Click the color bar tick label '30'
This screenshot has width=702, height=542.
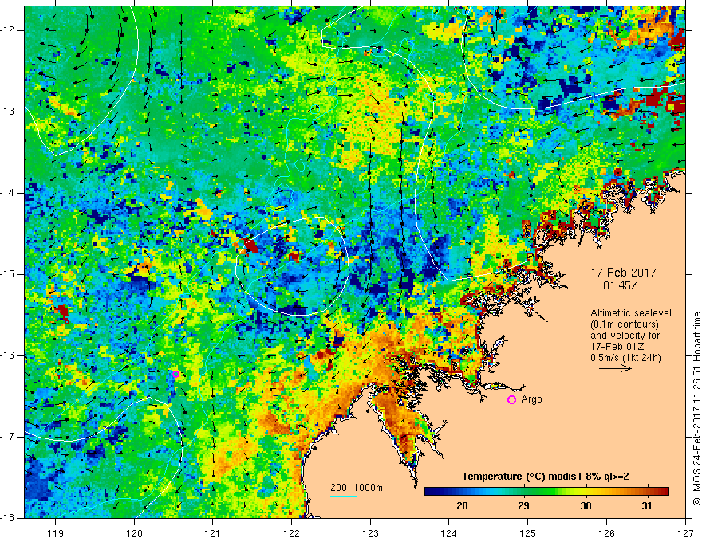pyautogui.click(x=586, y=506)
